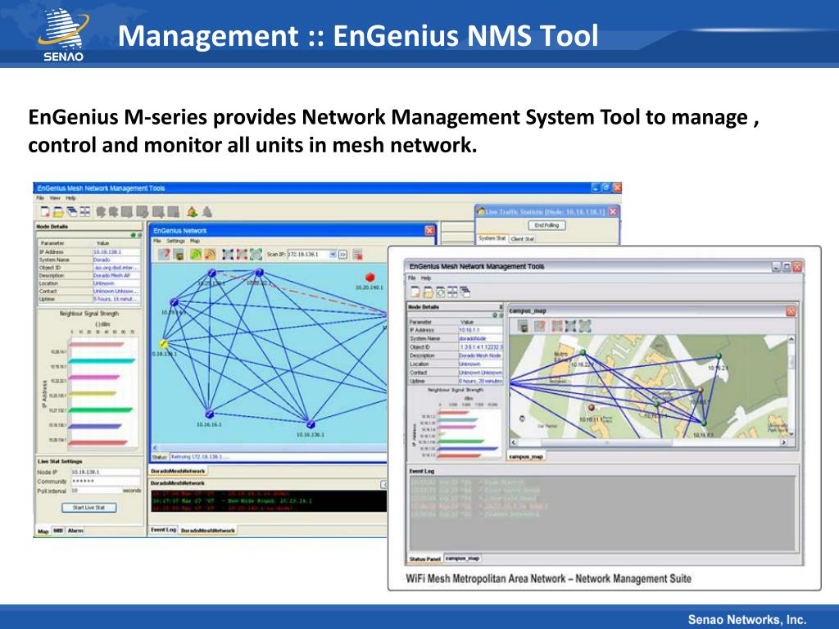Select Status Panel tab in right window
839x629 pixels.
425,559
